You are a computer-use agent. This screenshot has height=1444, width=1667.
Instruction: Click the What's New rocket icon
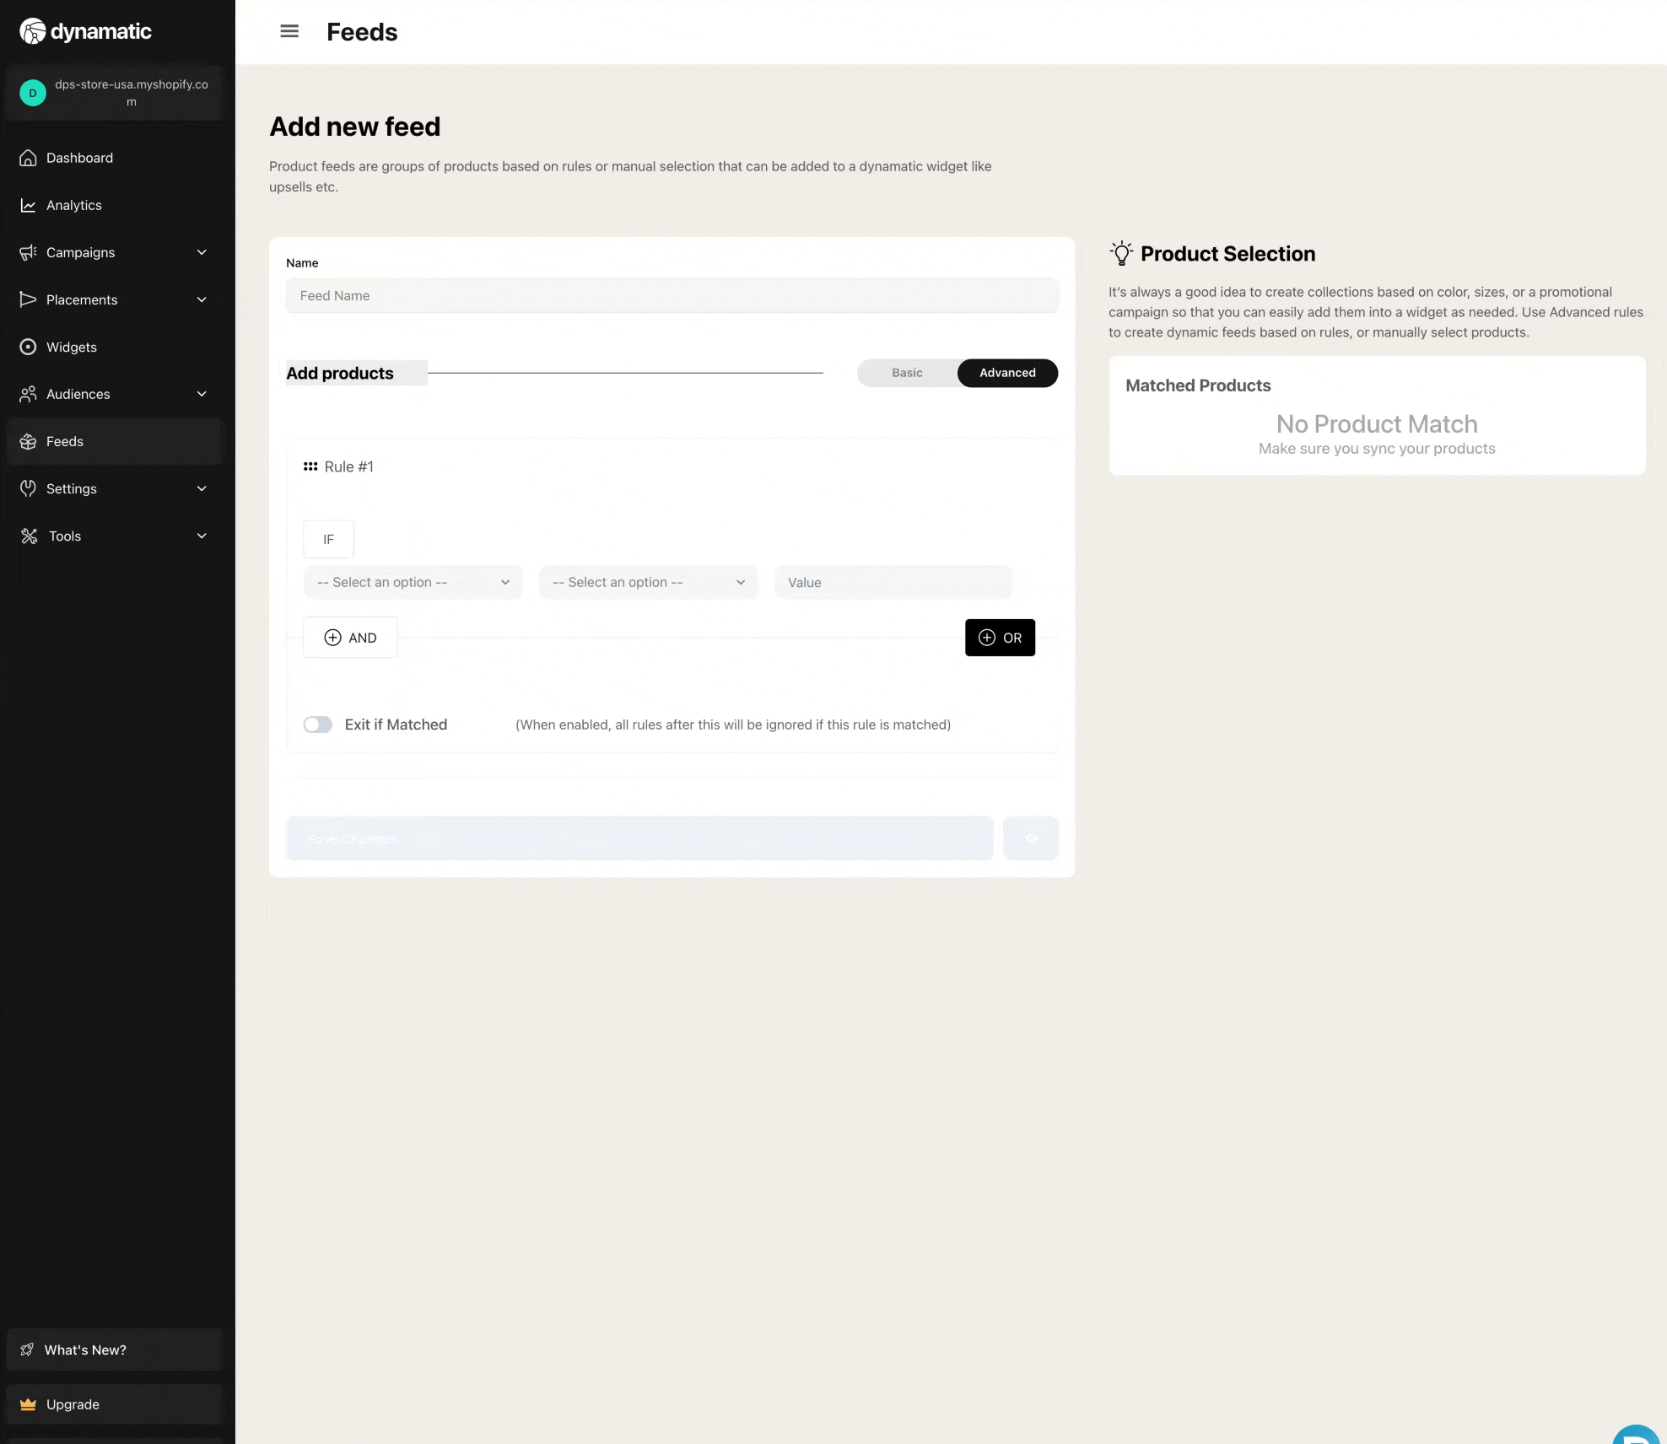click(28, 1350)
